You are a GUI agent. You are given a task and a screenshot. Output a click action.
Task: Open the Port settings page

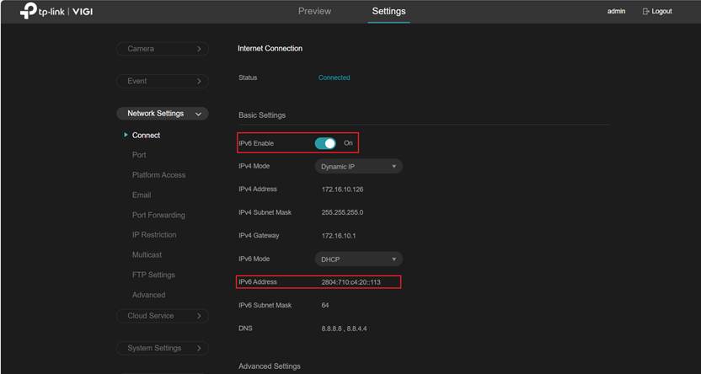(139, 155)
